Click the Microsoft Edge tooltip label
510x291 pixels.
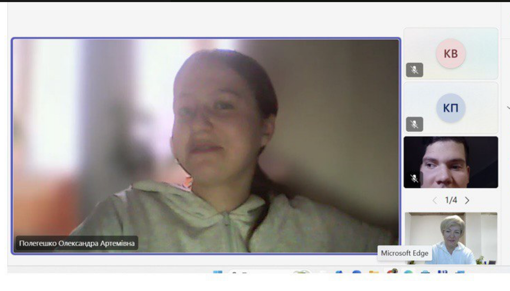(404, 253)
